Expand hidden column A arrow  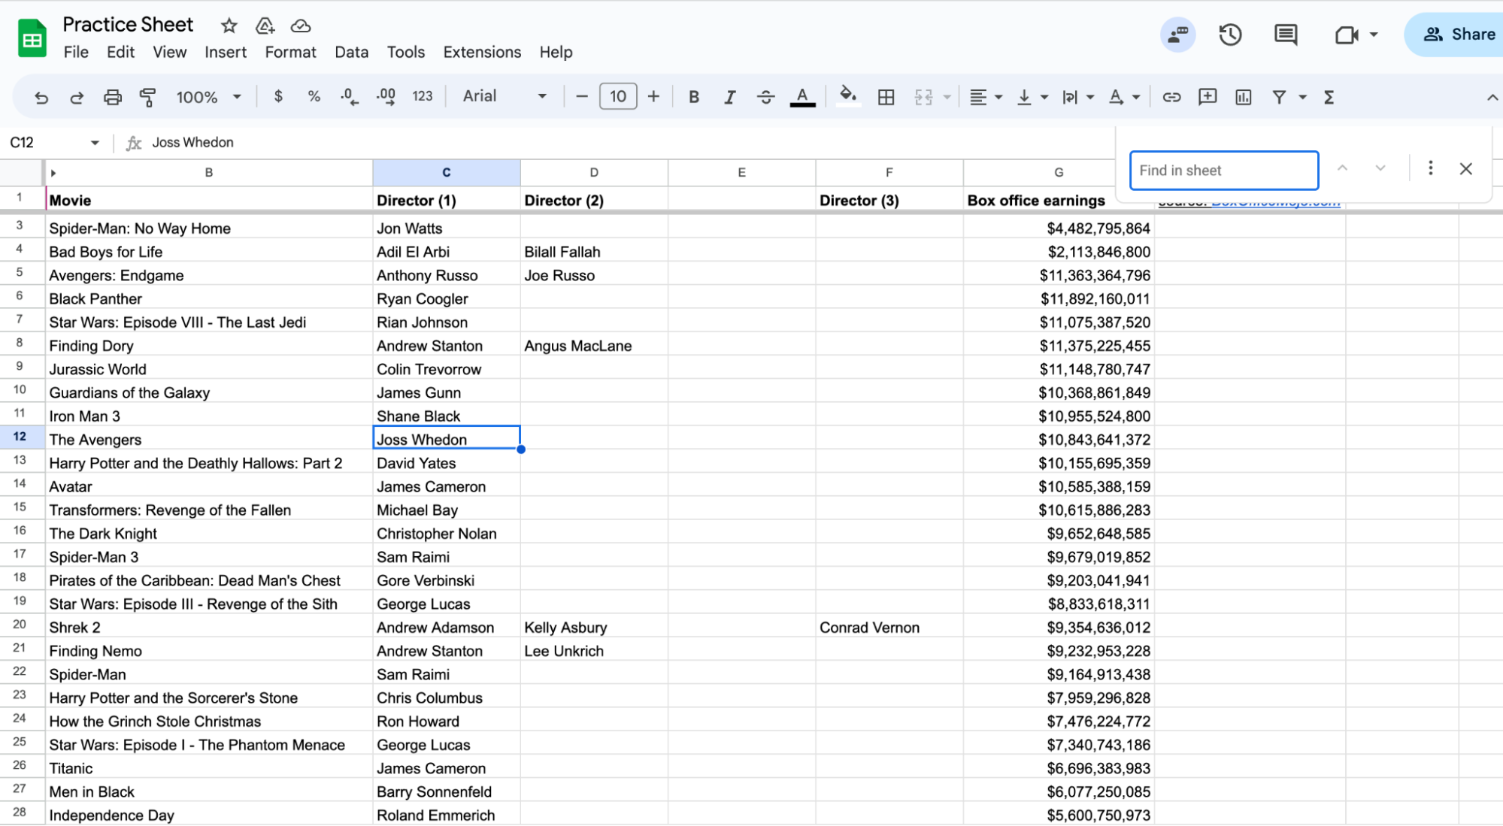pyautogui.click(x=53, y=173)
